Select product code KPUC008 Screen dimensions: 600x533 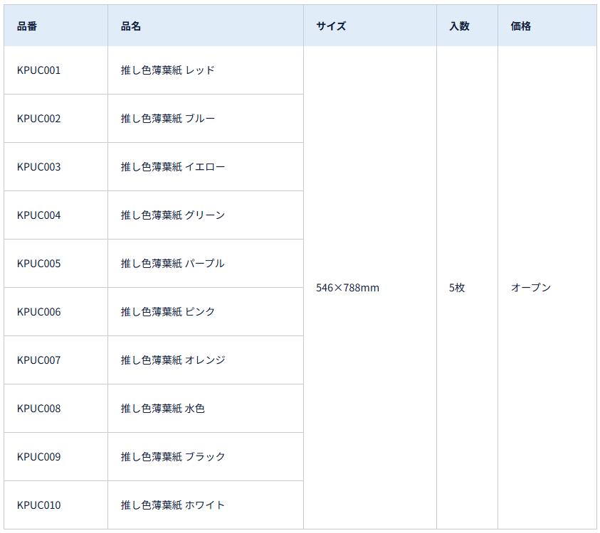(x=39, y=409)
